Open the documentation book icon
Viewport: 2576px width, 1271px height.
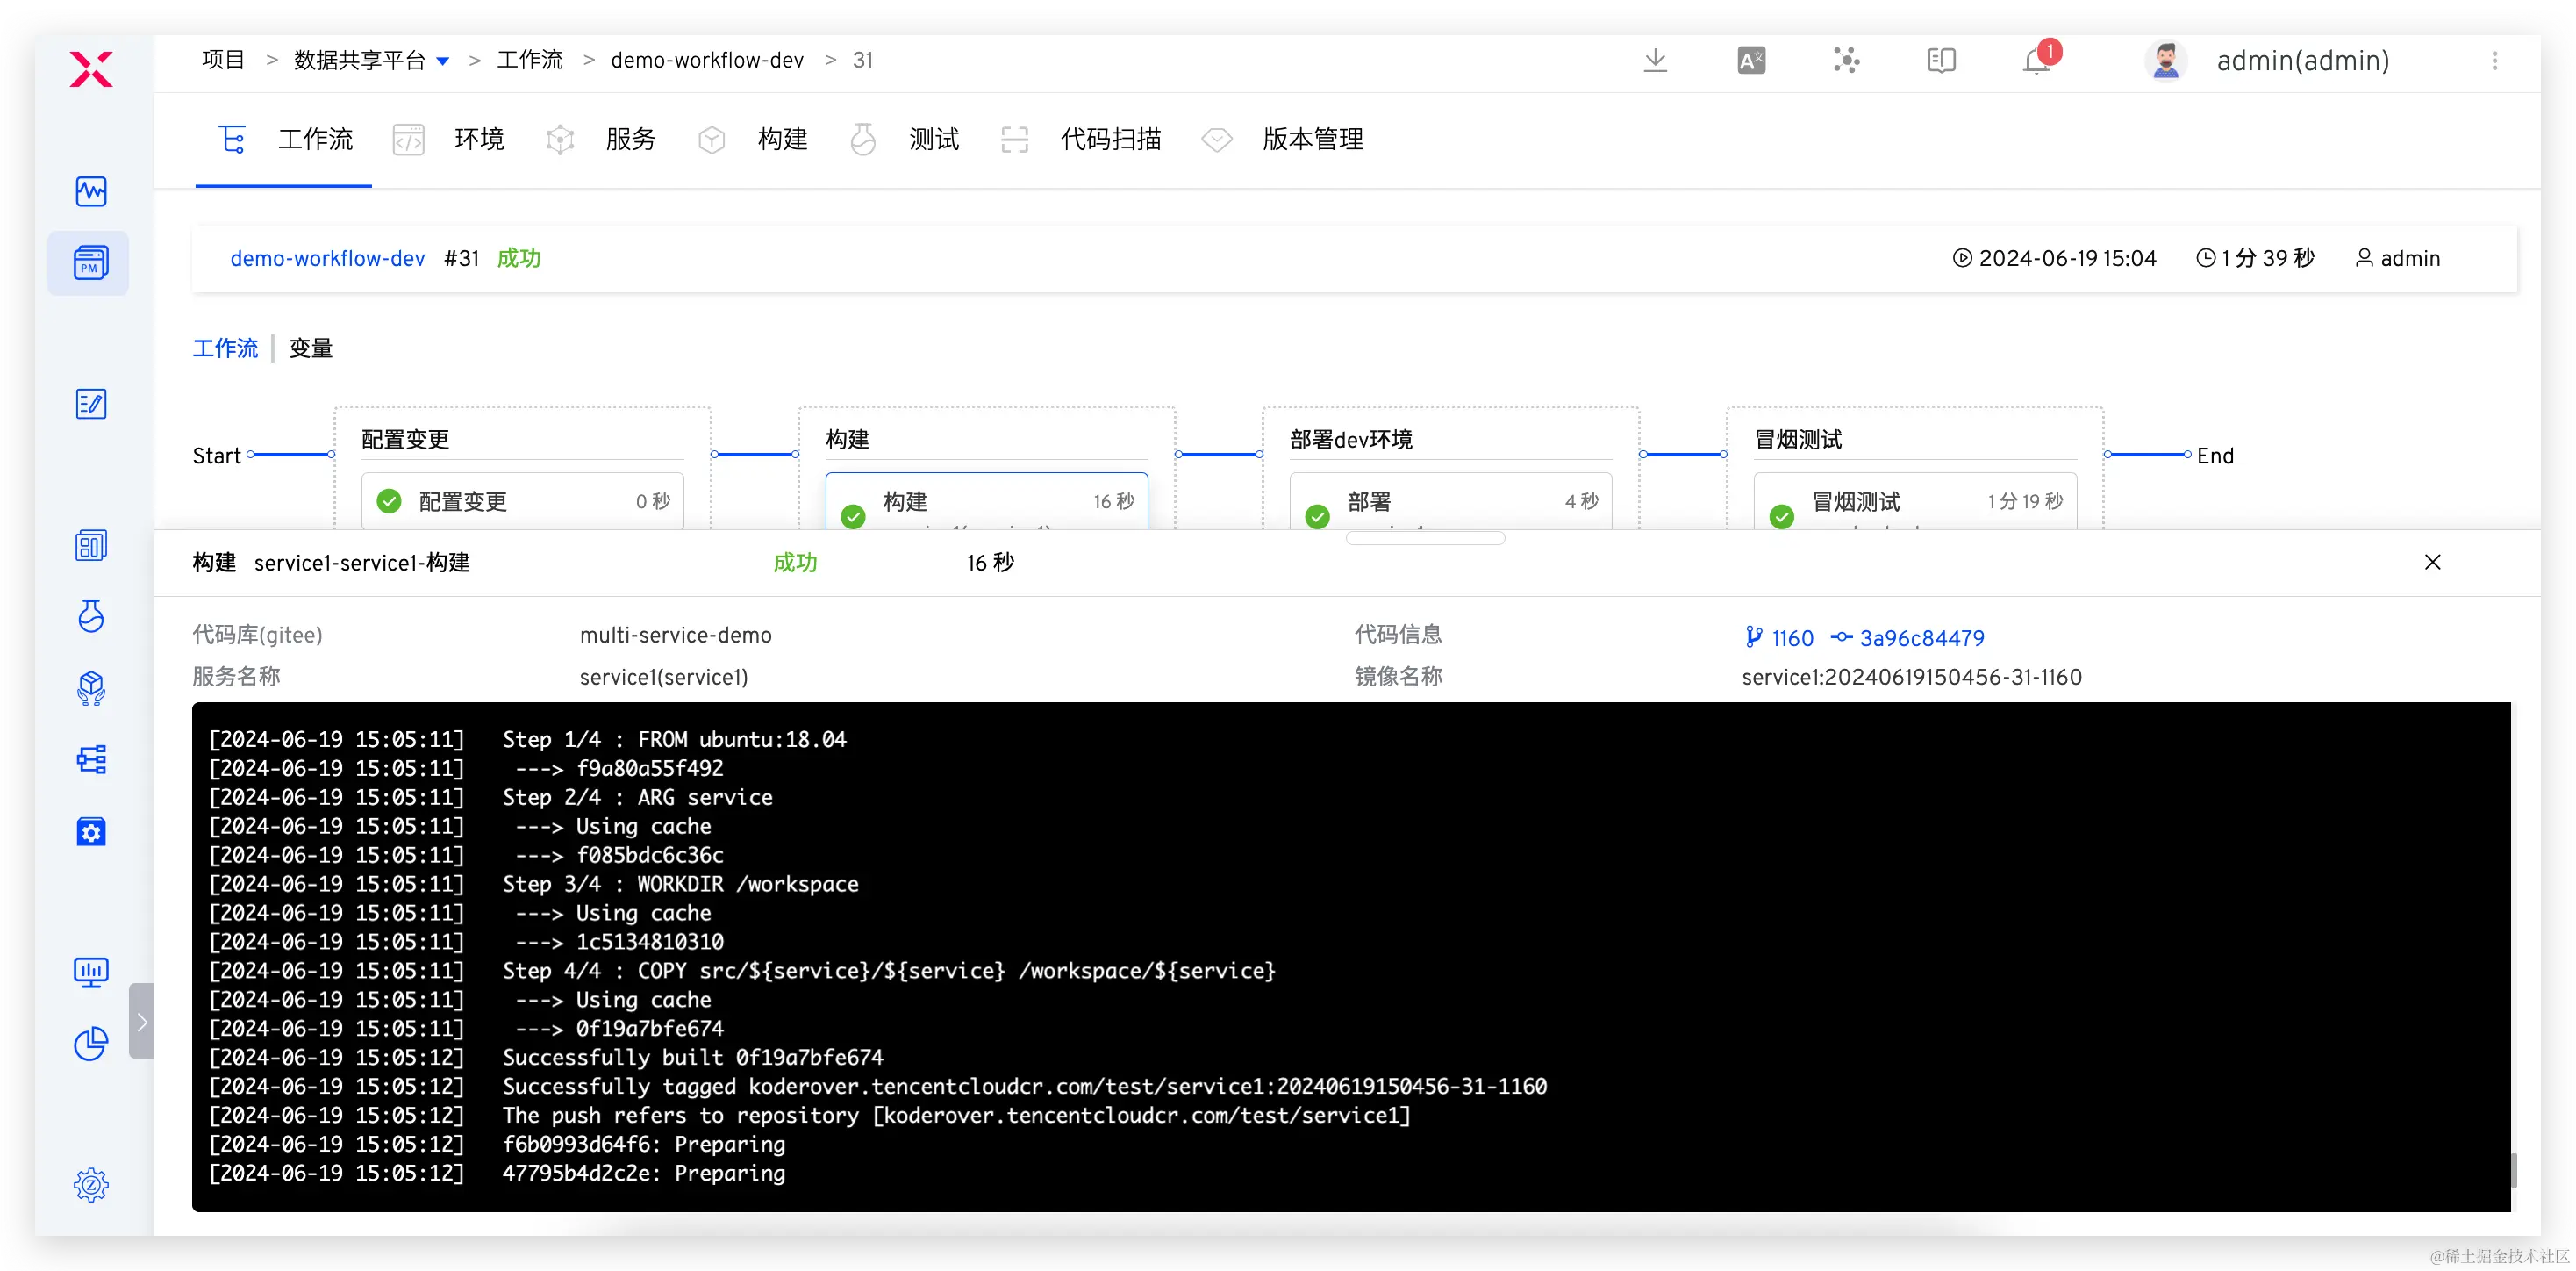pyautogui.click(x=1941, y=61)
